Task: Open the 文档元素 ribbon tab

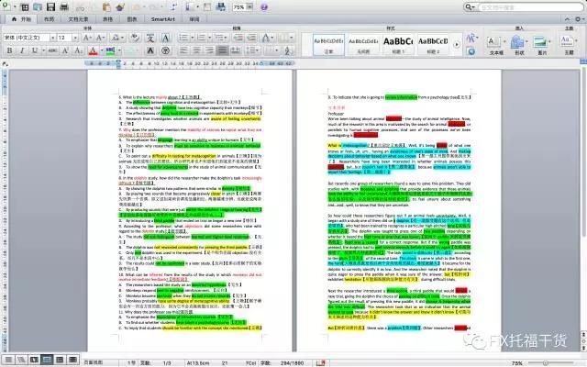Action: (78, 18)
